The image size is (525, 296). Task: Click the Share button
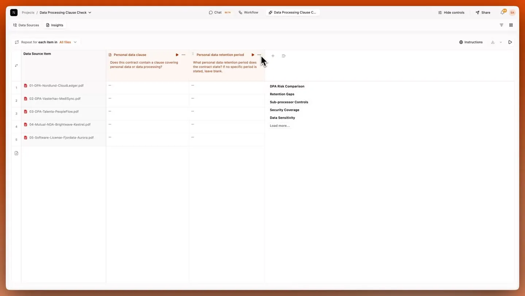483,12
